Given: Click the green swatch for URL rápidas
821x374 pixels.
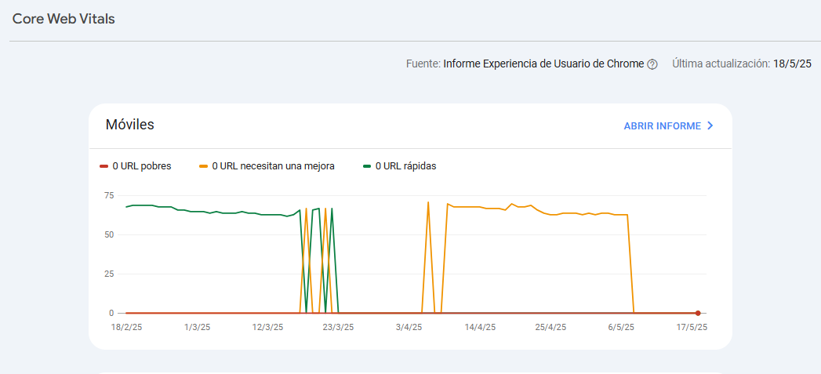Looking at the screenshot, I should tap(367, 166).
